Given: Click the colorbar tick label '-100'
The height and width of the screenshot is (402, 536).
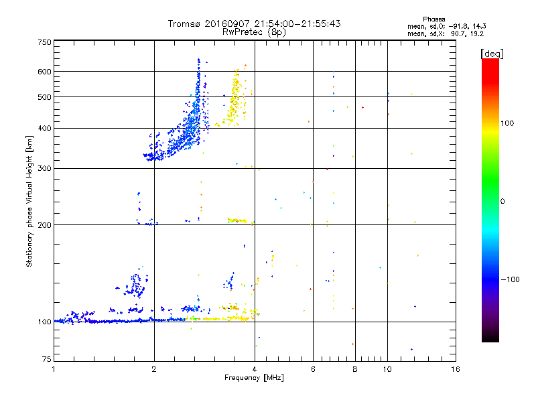Looking at the screenshot, I should (x=511, y=279).
